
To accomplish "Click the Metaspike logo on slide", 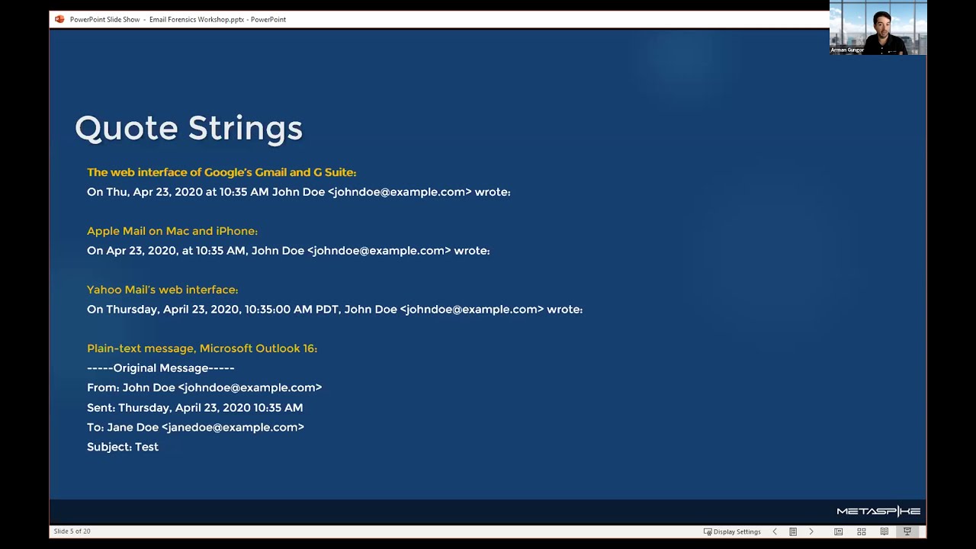I will (878, 511).
